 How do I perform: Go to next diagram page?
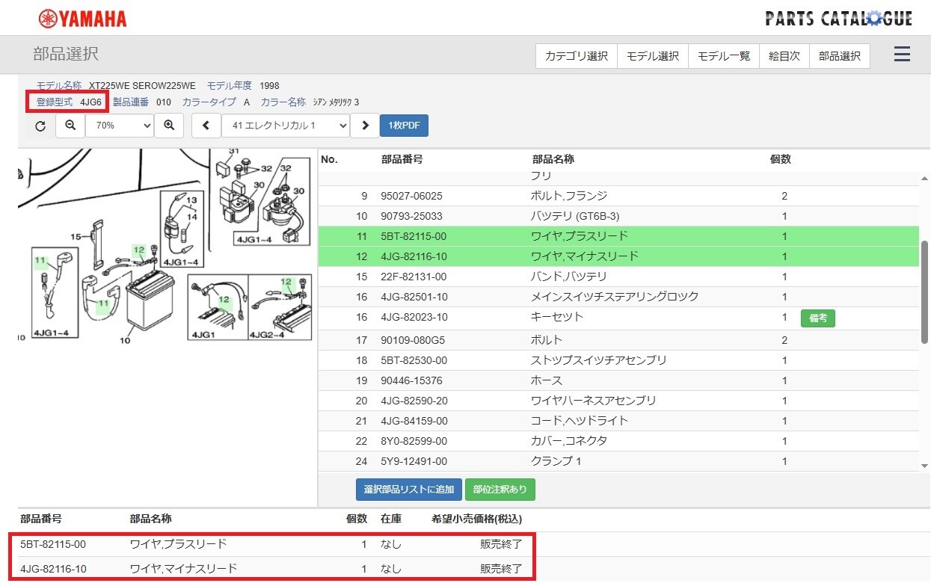[x=365, y=126]
